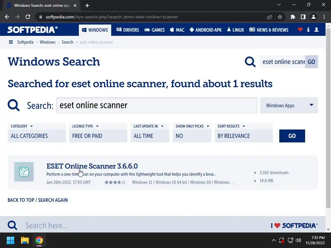The width and height of the screenshot is (331, 248).
Task: Click the 3,162 downloads text
Action: (x=274, y=172)
